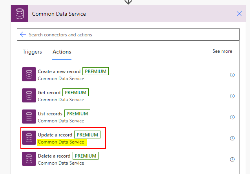
Task: Choose the List records action
Action: coord(50,114)
